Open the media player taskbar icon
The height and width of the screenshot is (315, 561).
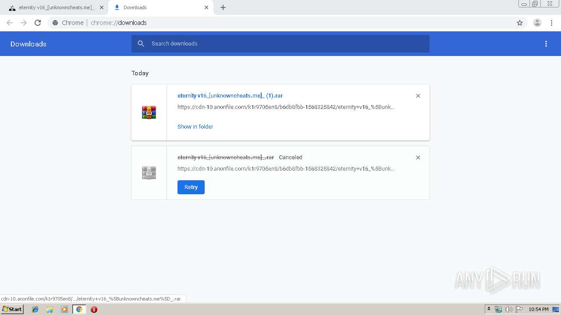(64, 309)
